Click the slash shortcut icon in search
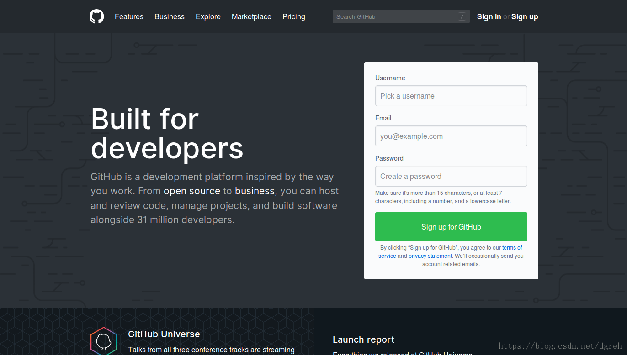The image size is (627, 355). [x=462, y=16]
